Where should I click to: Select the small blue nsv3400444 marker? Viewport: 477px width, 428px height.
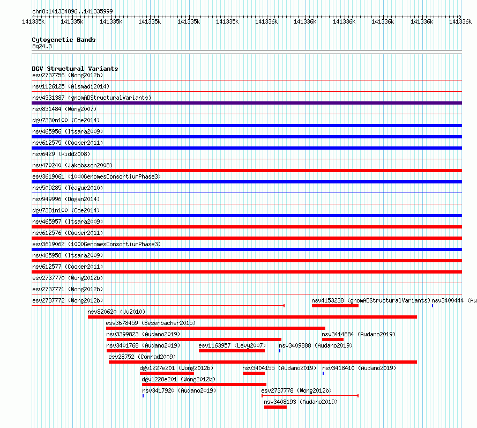(433, 306)
